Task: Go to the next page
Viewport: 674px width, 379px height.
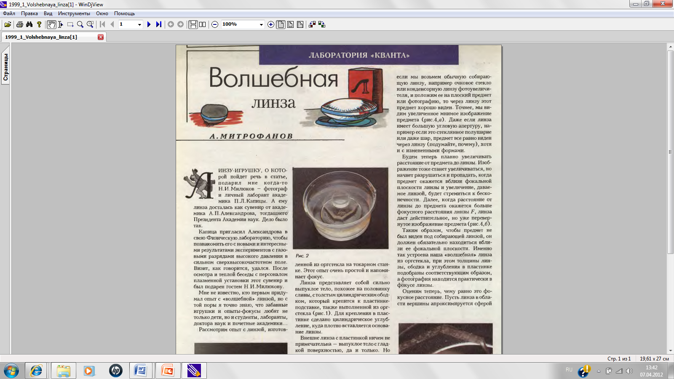Action: click(149, 24)
